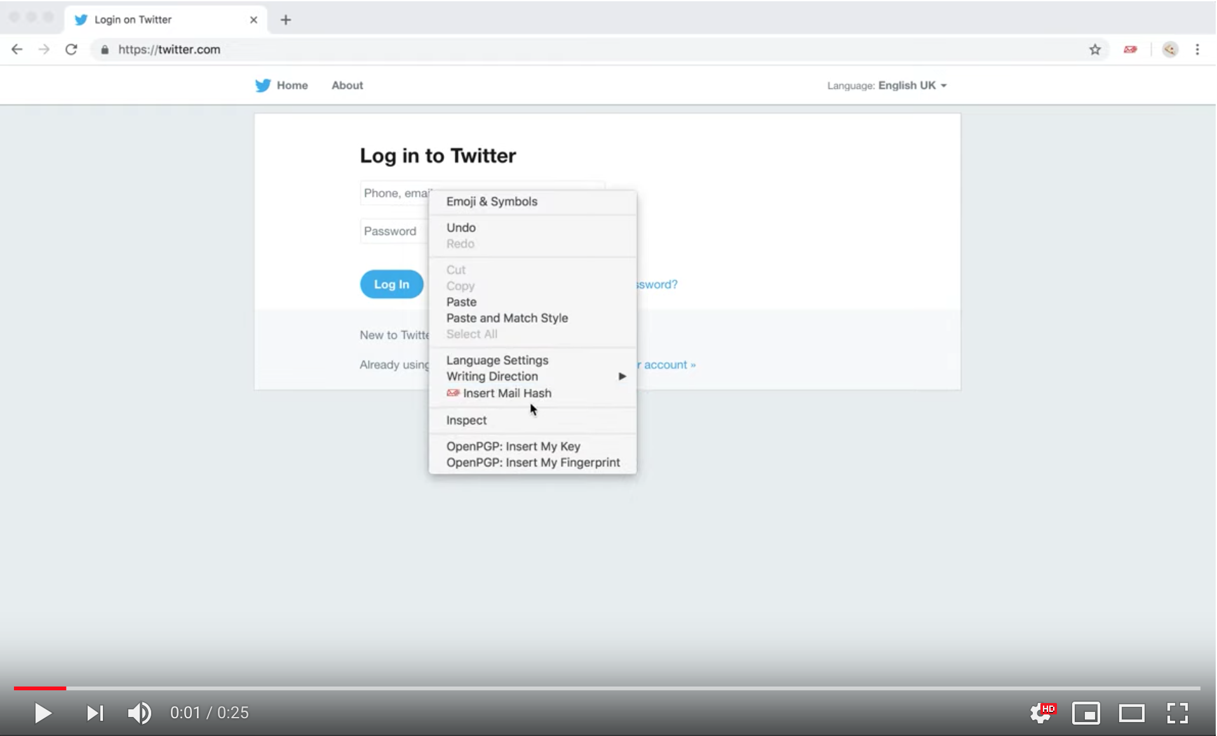Mute the video volume
This screenshot has width=1217, height=736.
pyautogui.click(x=140, y=713)
